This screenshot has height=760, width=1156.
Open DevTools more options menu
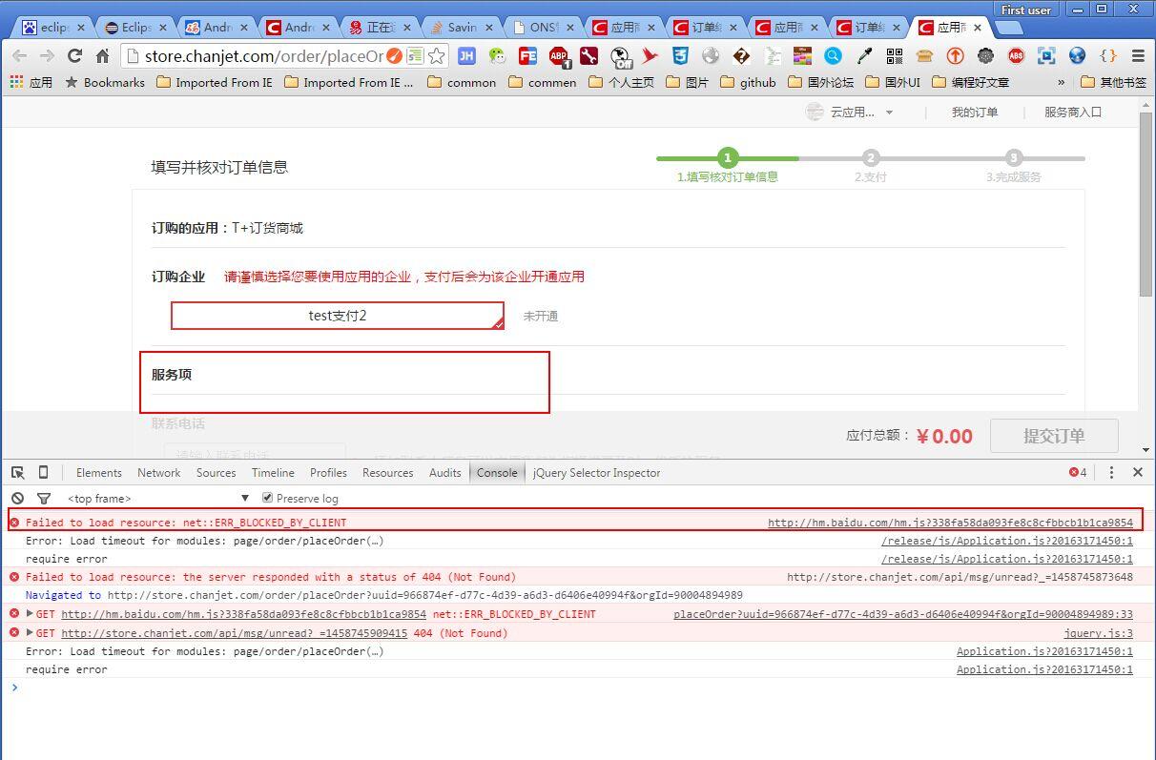coord(1111,472)
